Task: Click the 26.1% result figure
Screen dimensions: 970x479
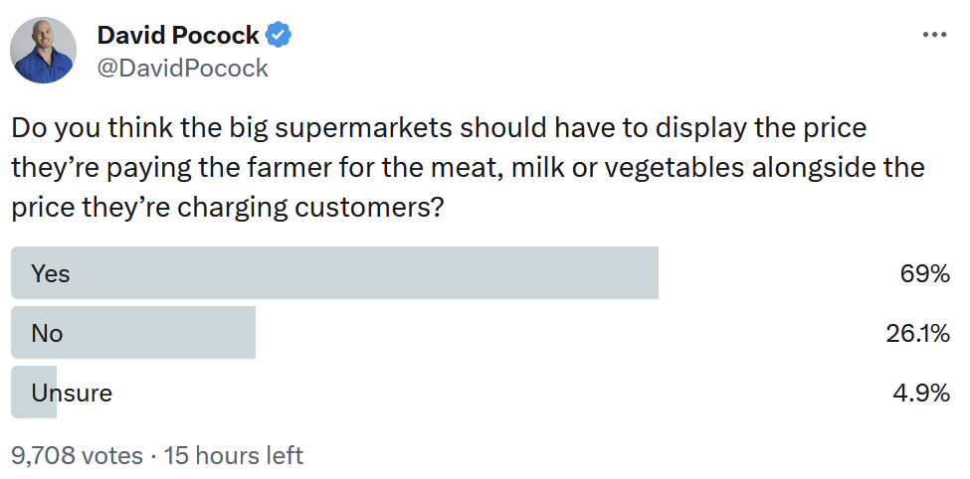Action: (917, 333)
